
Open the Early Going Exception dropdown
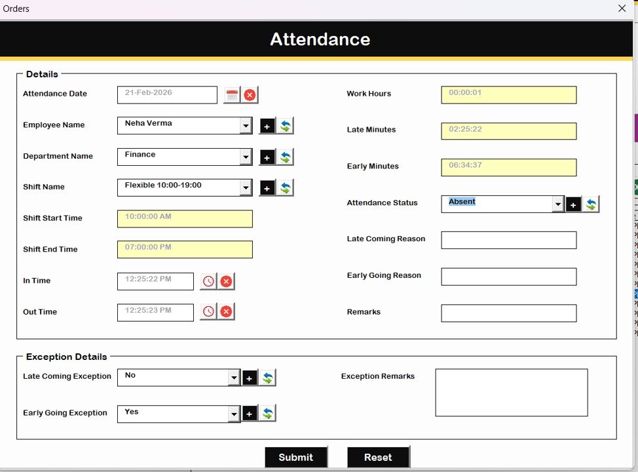point(234,414)
